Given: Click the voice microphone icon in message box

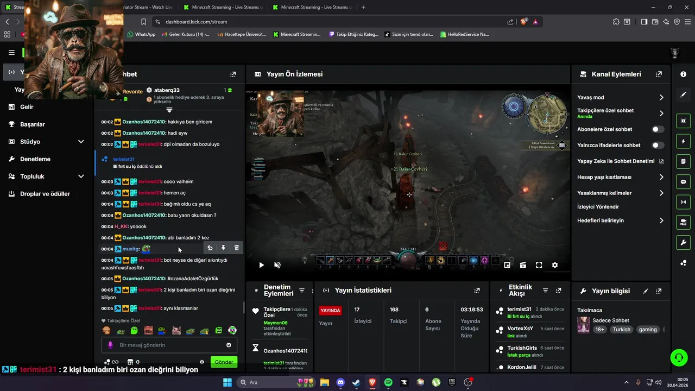Looking at the screenshot, I should (110, 345).
